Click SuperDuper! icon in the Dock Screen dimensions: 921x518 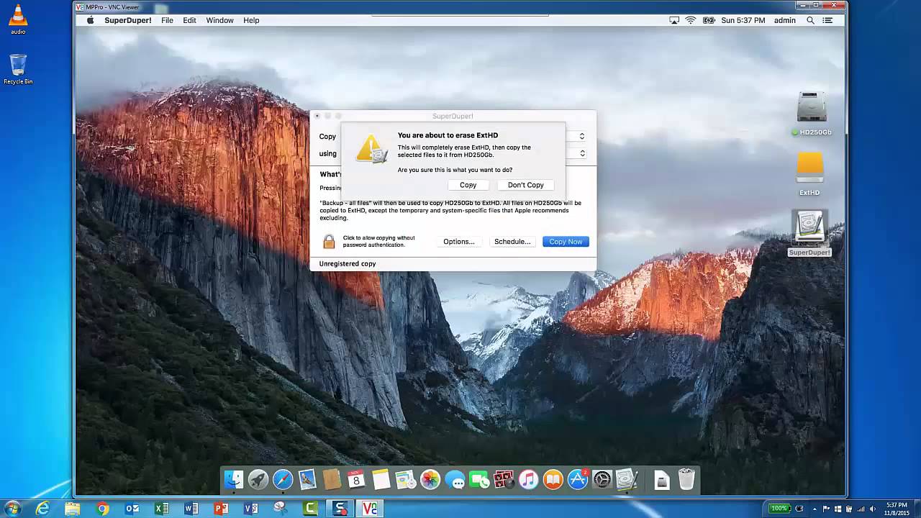[x=627, y=479]
